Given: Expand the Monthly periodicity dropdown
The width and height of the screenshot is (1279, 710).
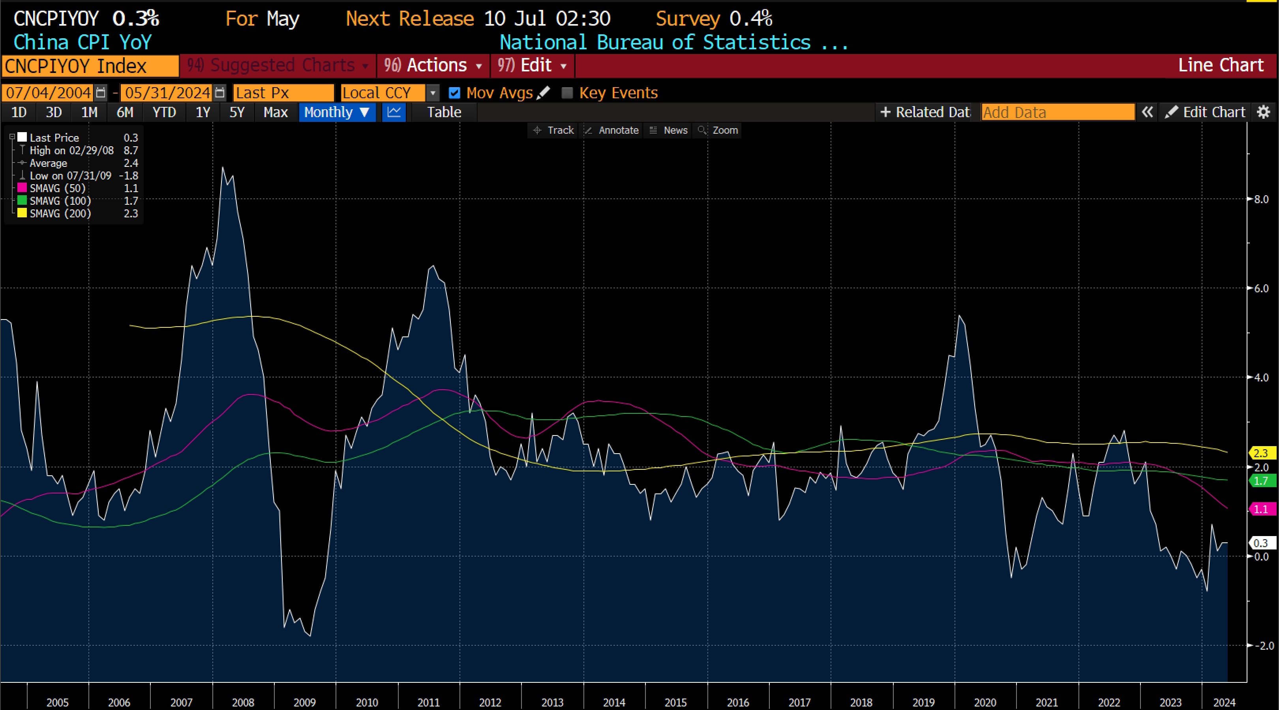Looking at the screenshot, I should [337, 112].
